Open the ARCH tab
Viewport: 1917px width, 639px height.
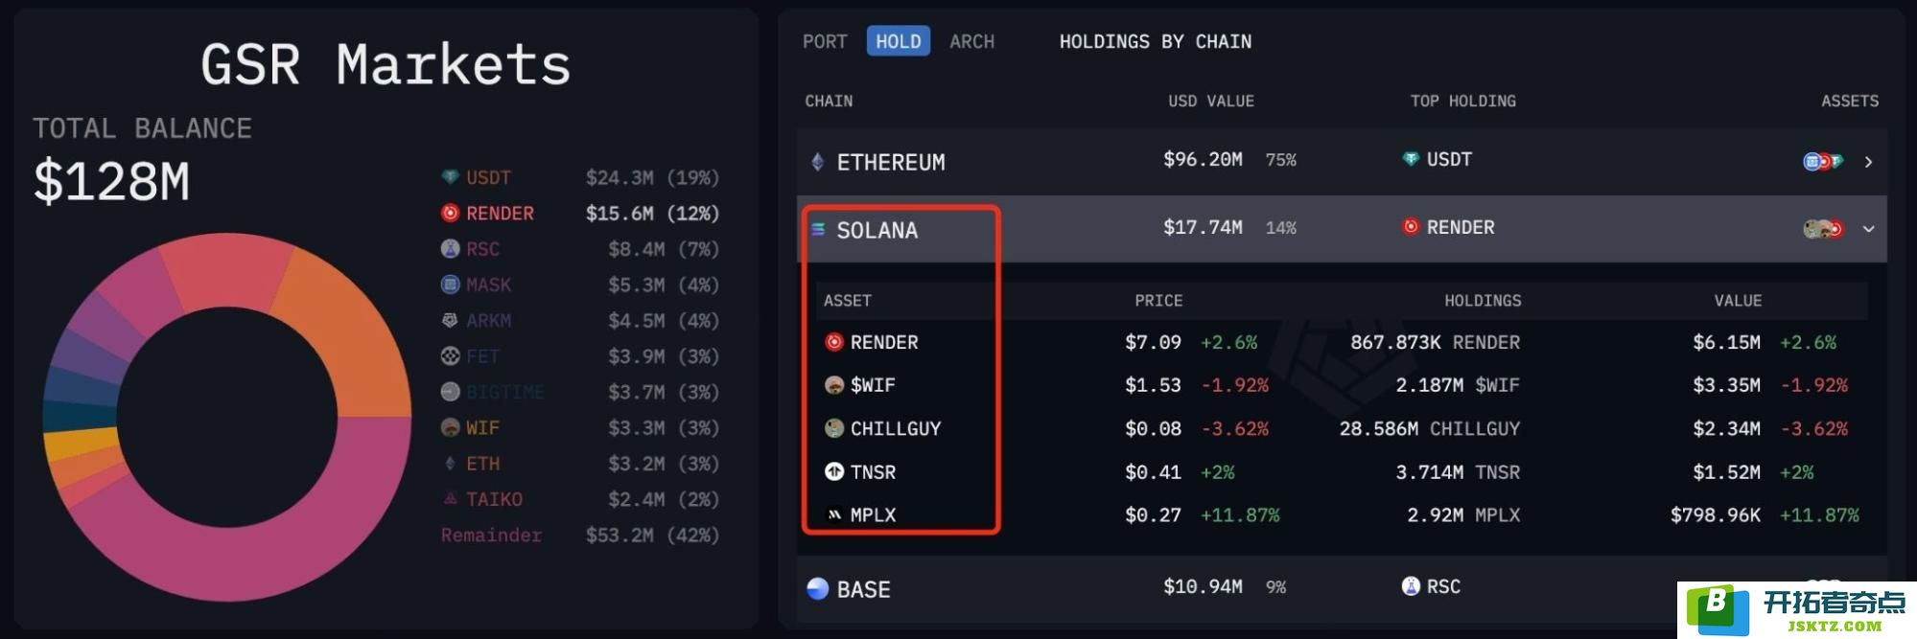click(971, 41)
